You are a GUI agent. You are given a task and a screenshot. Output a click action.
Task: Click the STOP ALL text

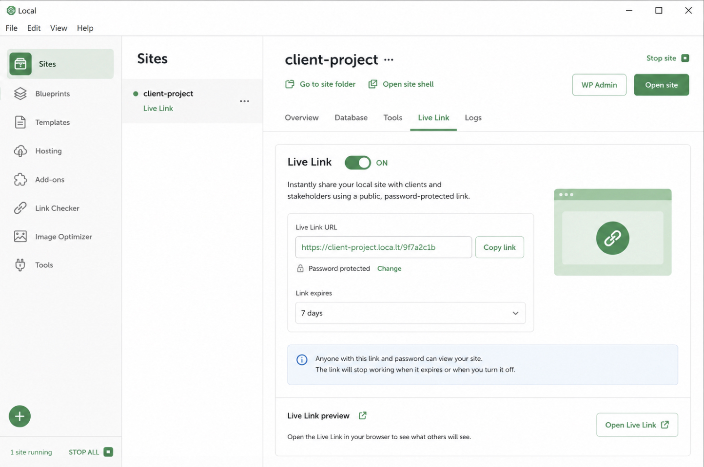click(x=84, y=452)
